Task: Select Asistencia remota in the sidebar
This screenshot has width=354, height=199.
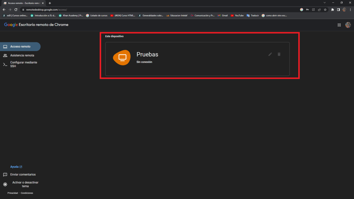Action: pos(22,55)
